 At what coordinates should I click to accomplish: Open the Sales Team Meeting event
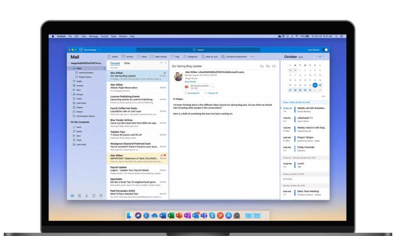click(x=305, y=193)
